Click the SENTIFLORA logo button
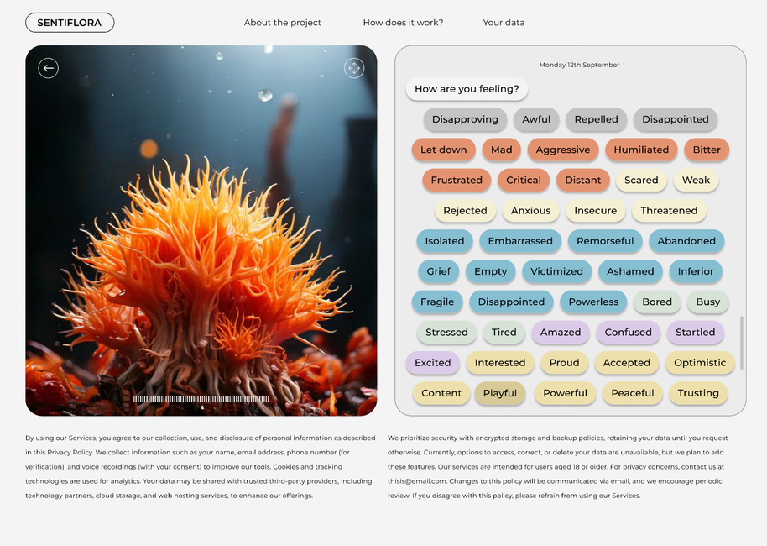The image size is (767, 546). tap(70, 23)
